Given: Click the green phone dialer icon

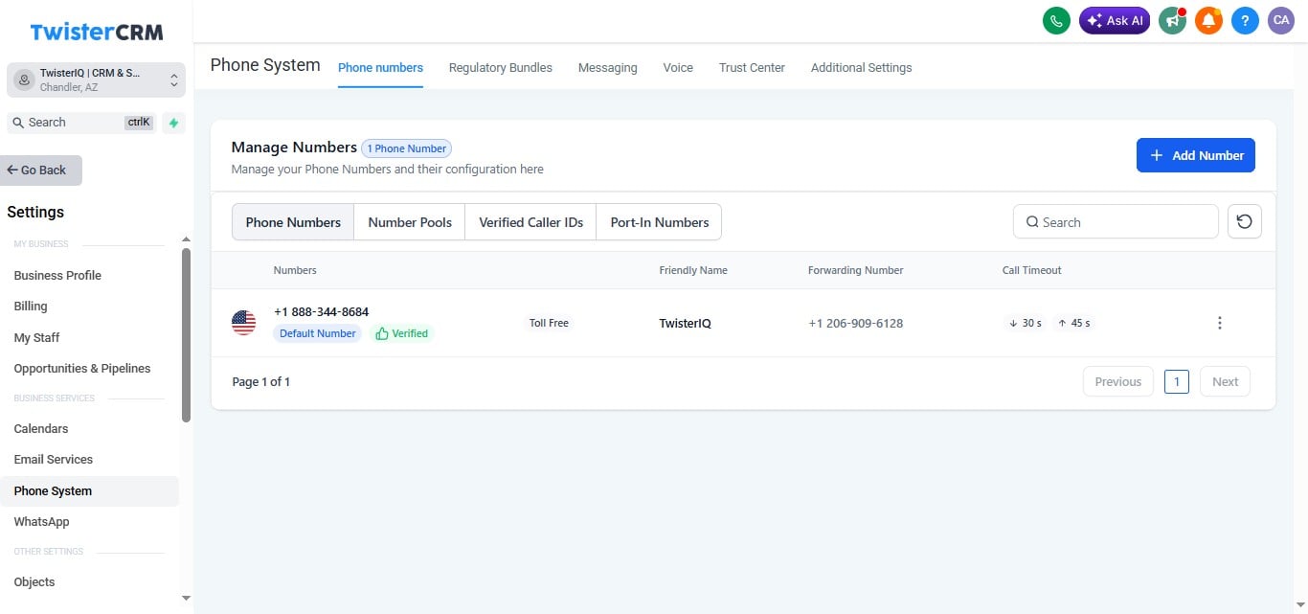Looking at the screenshot, I should coord(1056,20).
